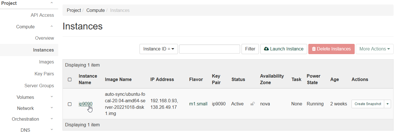Click the lock icon beside Active status
Image resolution: width=395 pixels, height=132 pixels.
tap(252, 104)
